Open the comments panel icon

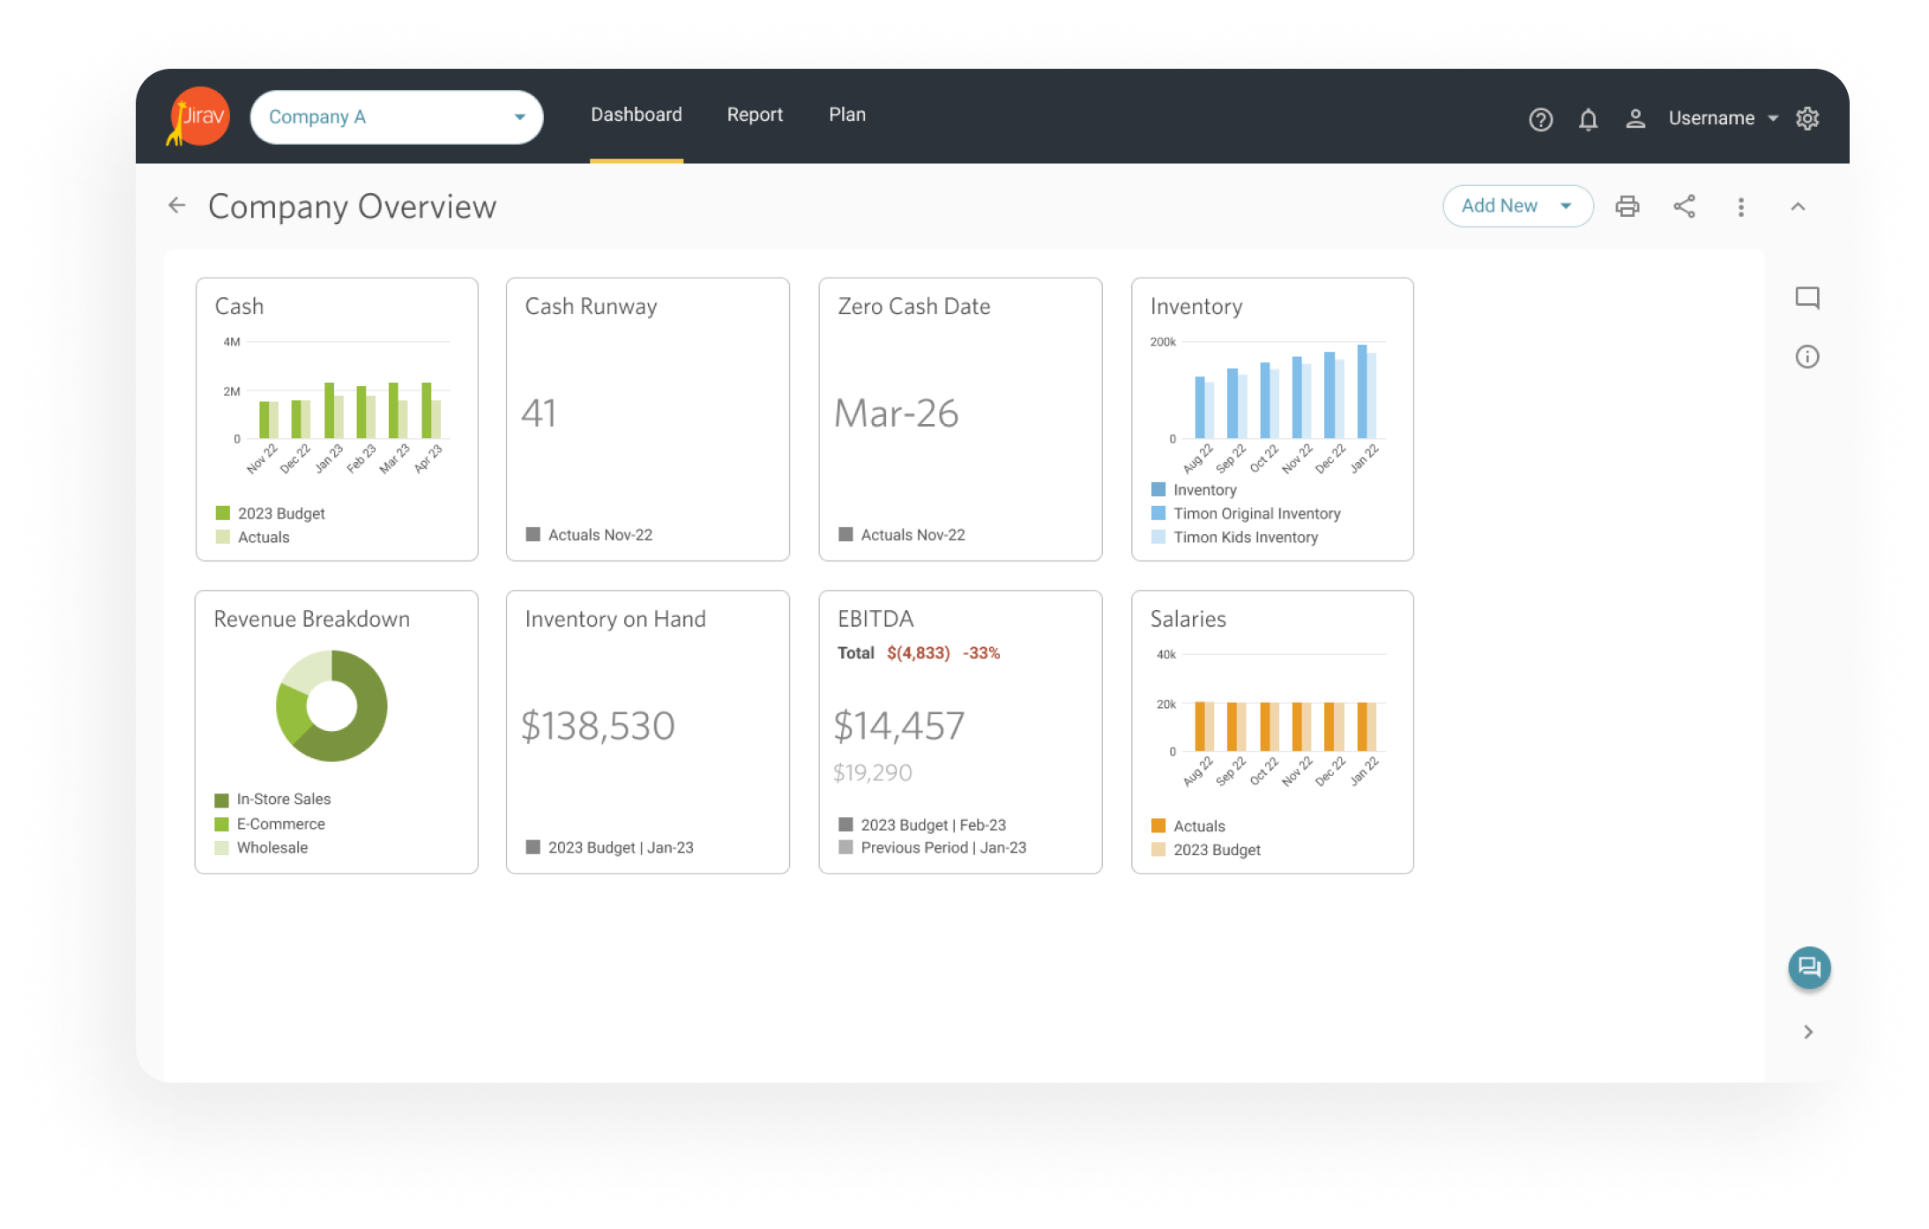pyautogui.click(x=1807, y=298)
